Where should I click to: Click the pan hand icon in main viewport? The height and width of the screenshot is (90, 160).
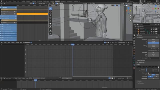point(131,18)
